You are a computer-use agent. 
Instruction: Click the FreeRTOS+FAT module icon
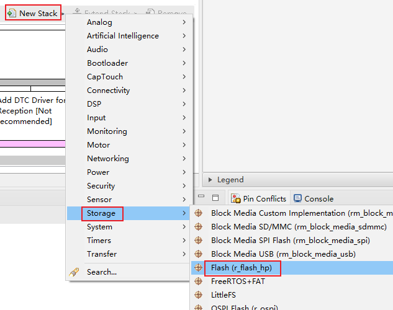pos(199,281)
